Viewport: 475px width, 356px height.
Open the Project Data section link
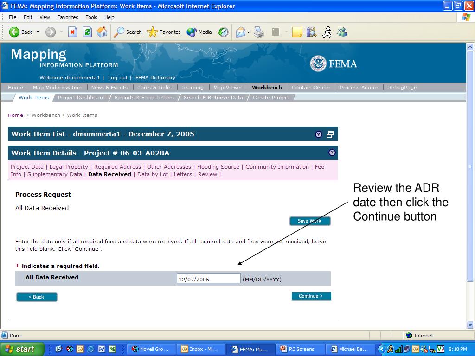click(x=27, y=167)
